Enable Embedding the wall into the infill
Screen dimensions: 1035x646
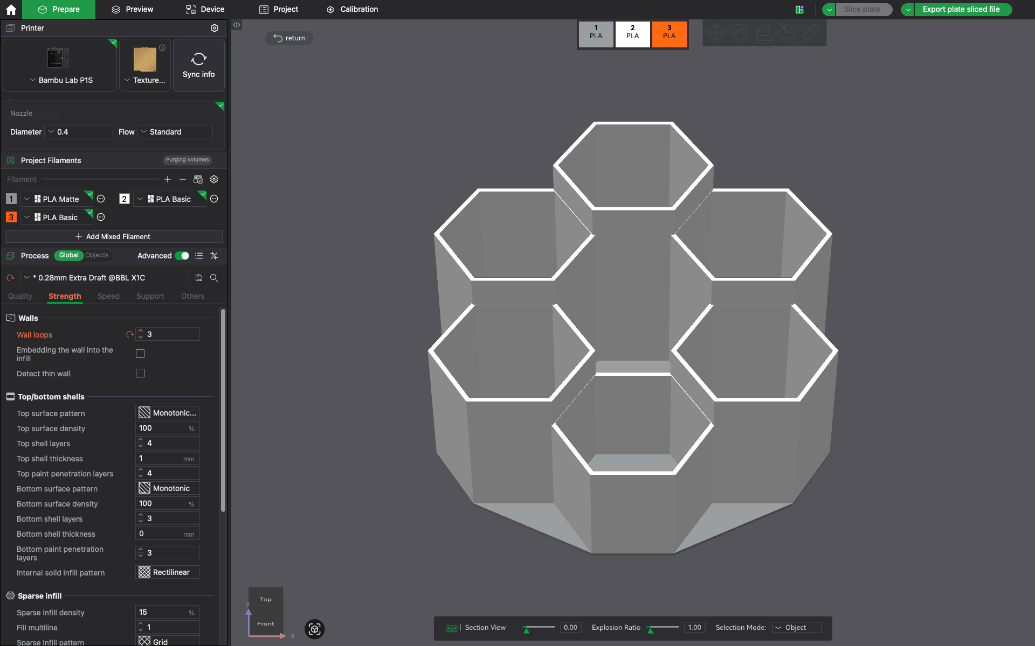pos(140,354)
